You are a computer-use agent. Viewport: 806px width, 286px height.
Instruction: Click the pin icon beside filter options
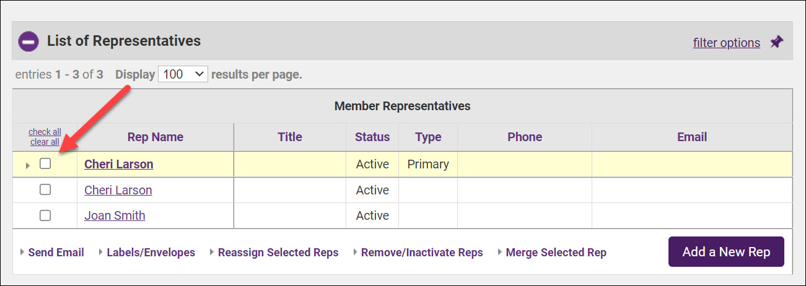tap(776, 42)
